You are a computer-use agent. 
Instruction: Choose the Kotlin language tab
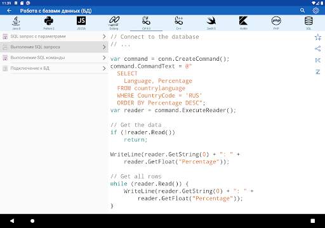click(x=244, y=23)
